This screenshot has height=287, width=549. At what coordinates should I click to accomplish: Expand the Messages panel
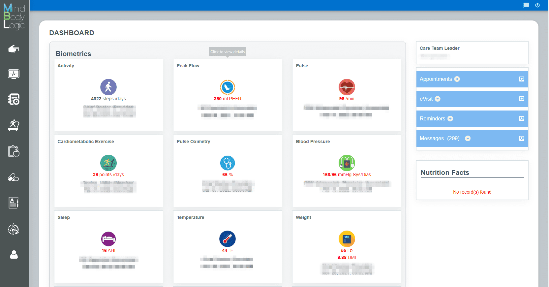[x=522, y=138]
